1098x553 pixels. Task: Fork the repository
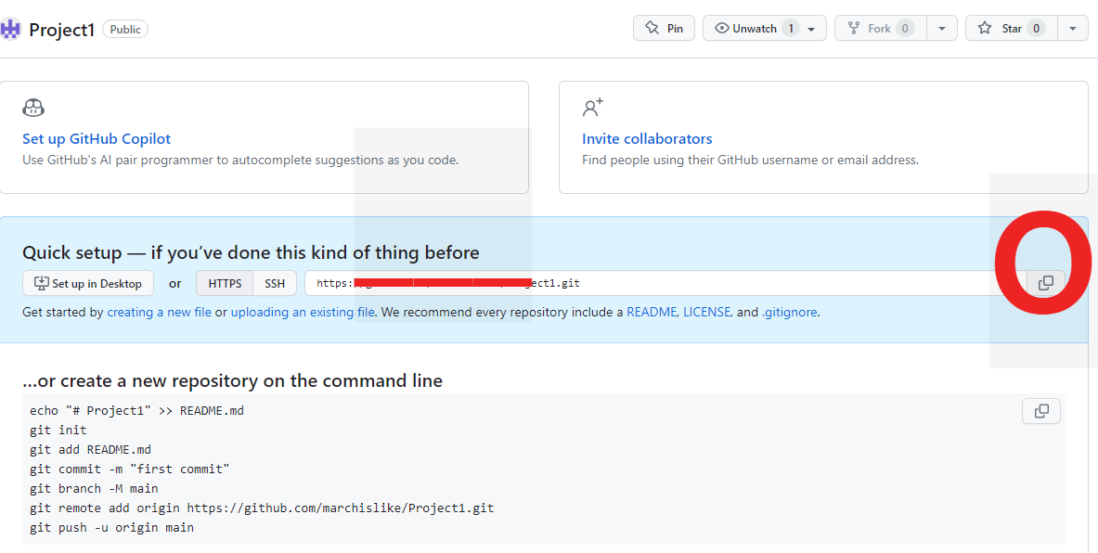tap(880, 28)
